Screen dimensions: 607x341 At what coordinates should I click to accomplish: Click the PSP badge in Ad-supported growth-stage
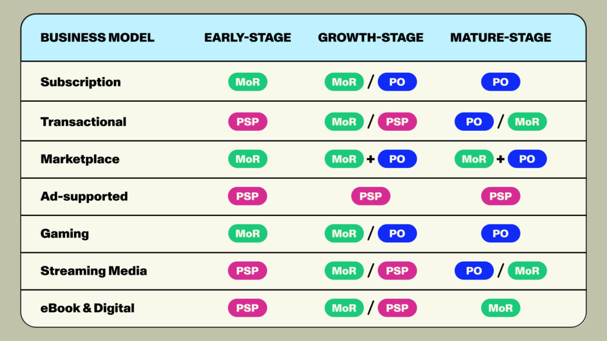pos(371,196)
